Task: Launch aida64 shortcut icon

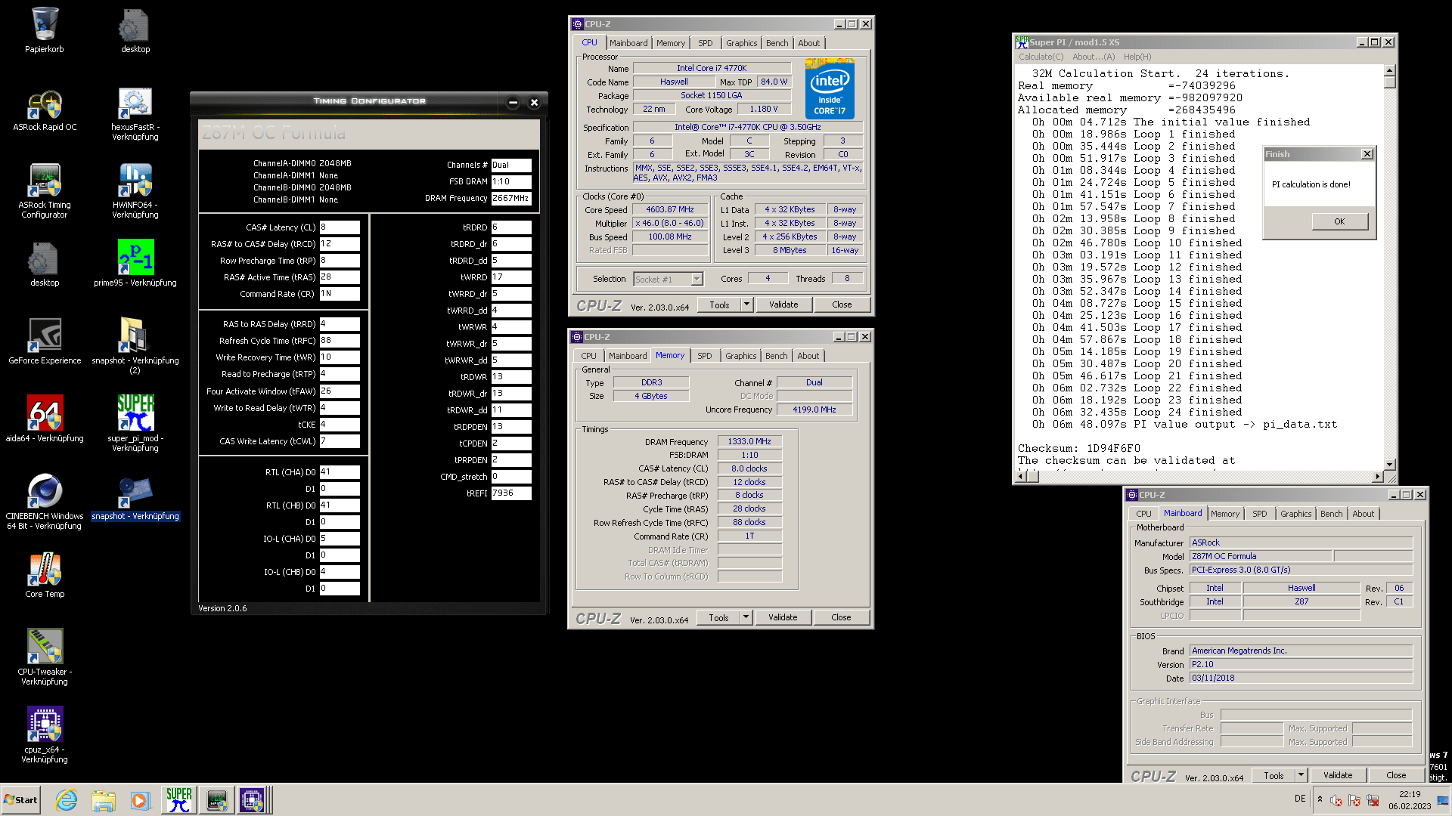Action: [45, 418]
